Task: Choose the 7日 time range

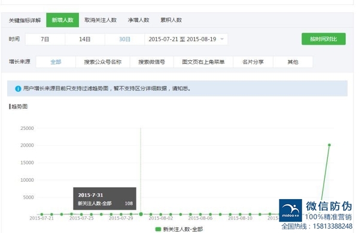Action: coord(45,39)
